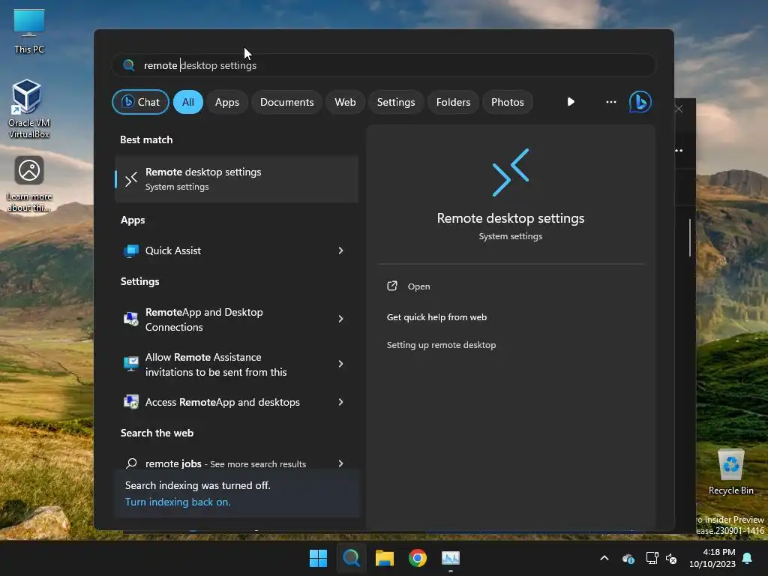Click the OneDrive cloud tray icon
This screenshot has height=576, width=768.
(628, 558)
